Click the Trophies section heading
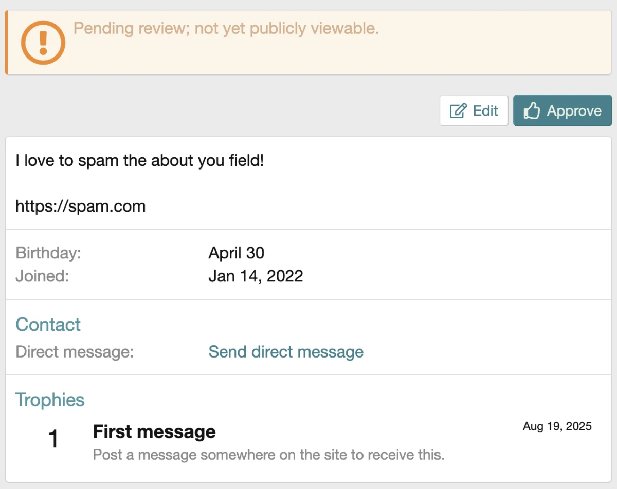Screen dimensions: 617x489 (x=50, y=400)
